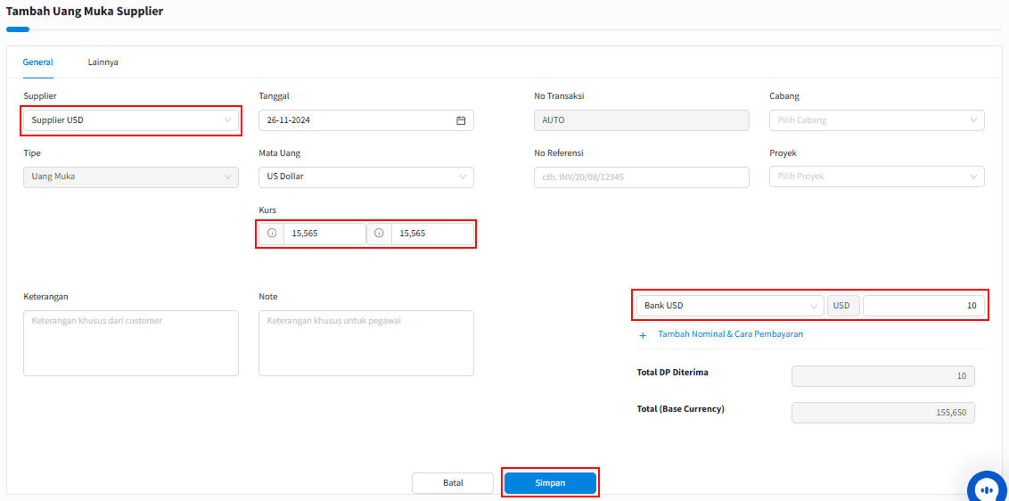
Task: Open the Tipe Uang Muka dropdown
Action: [x=131, y=177]
